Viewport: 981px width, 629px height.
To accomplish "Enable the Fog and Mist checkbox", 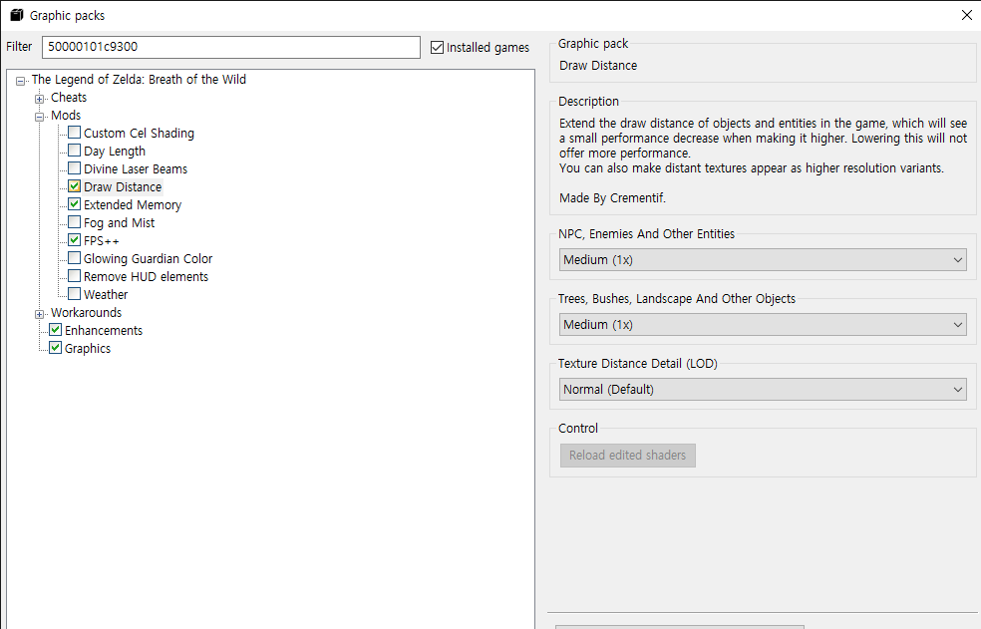I will (75, 222).
